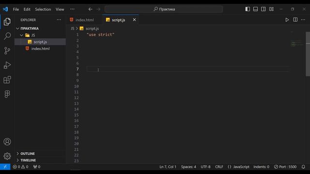
Task: Open the Run and Debug view
Action: [x=7, y=65]
